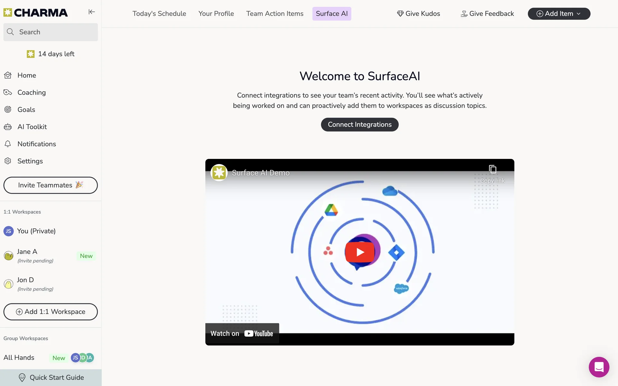
Task: Open Watch on YouTube link
Action: click(x=242, y=334)
